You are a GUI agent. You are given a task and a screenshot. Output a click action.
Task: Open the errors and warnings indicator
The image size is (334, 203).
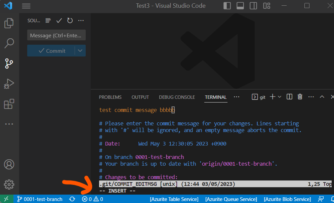coord(92,199)
